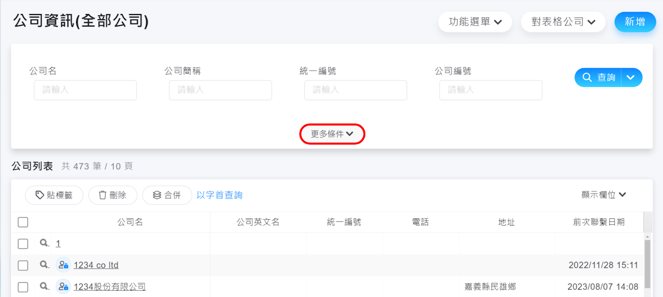Image resolution: width=663 pixels, height=297 pixels.
Task: Open the 功能選單 dropdown
Action: tap(475, 22)
